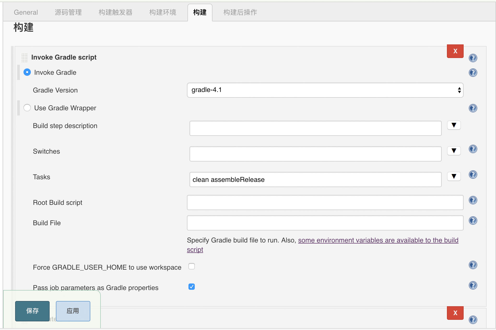Delete the Invoke Gradle script step
496x330 pixels.
point(455,51)
